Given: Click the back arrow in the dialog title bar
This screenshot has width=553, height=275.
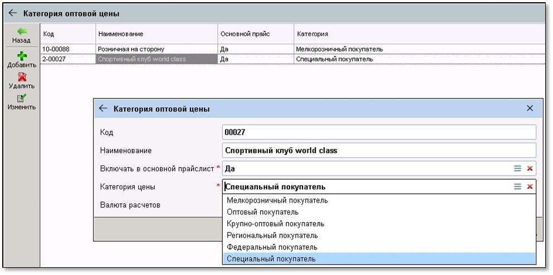Looking at the screenshot, I should click(x=102, y=108).
